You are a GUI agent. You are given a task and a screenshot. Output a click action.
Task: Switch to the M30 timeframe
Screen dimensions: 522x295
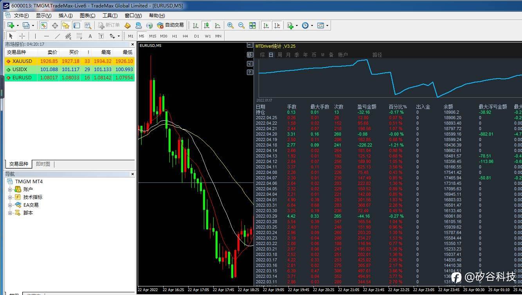coord(164,36)
